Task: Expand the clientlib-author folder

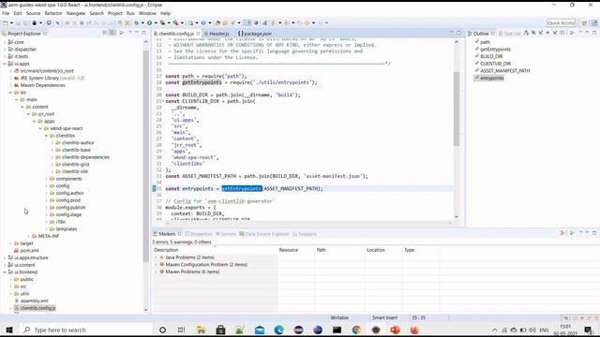Action: pos(52,143)
